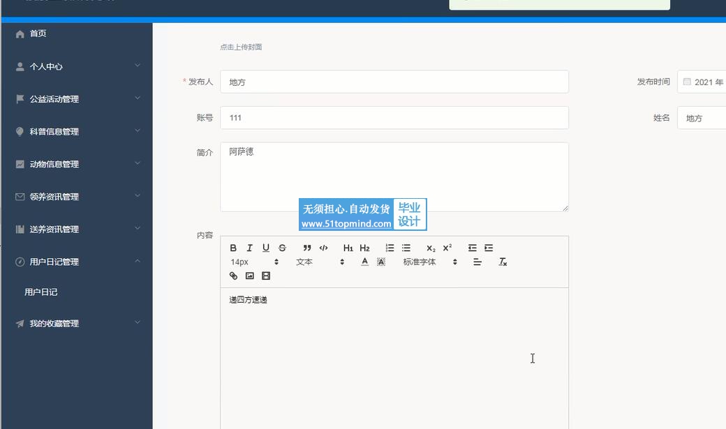
Task: Apply italic formatting in editor toolbar
Action: coord(250,248)
